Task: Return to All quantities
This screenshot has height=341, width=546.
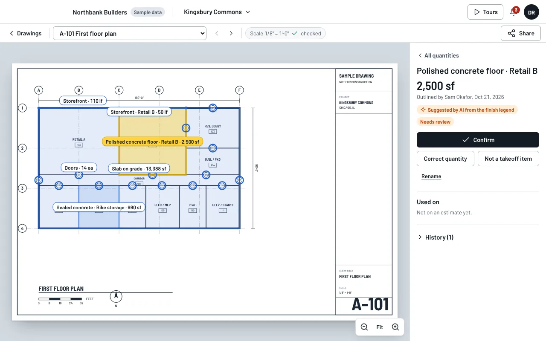Action: click(438, 55)
